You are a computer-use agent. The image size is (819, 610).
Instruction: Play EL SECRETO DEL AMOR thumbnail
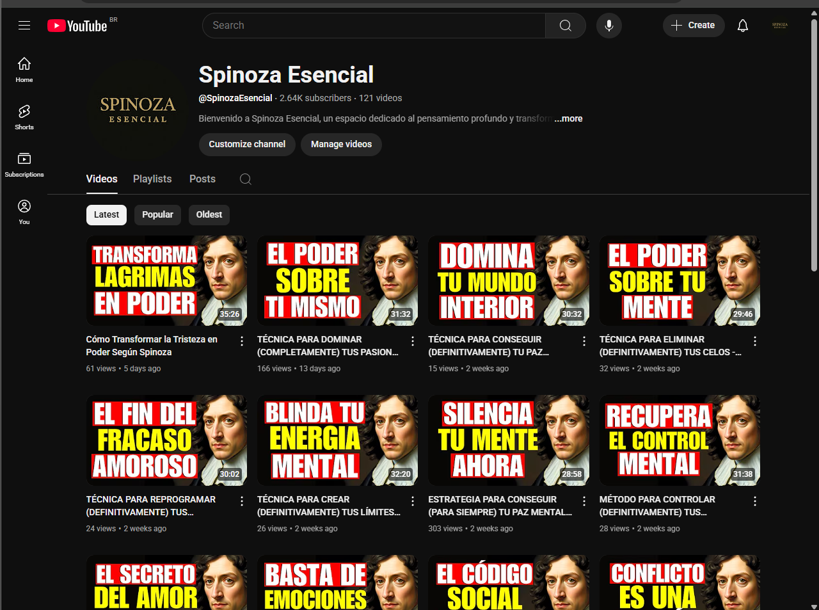pos(166,582)
